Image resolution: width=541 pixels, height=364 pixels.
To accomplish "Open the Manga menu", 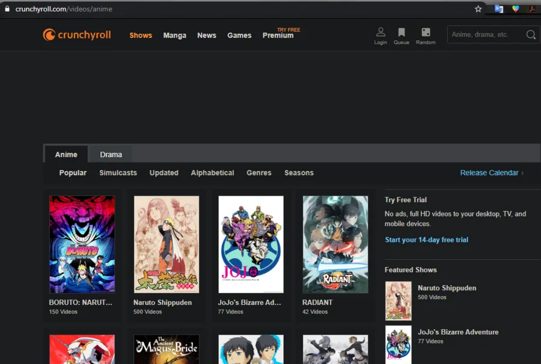I will click(x=174, y=35).
